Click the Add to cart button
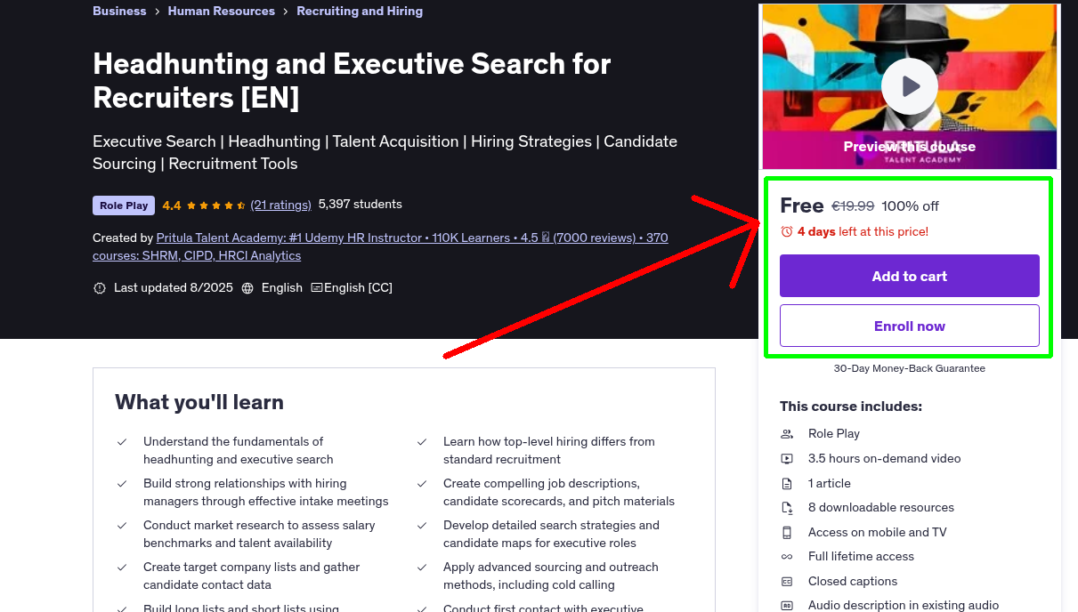This screenshot has width=1078, height=612. click(910, 276)
